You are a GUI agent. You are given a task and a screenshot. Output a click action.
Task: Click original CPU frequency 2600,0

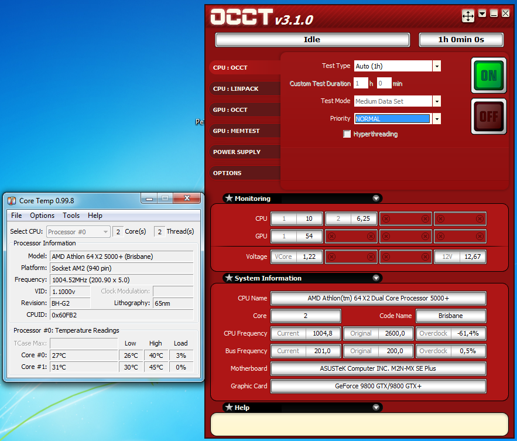click(395, 333)
